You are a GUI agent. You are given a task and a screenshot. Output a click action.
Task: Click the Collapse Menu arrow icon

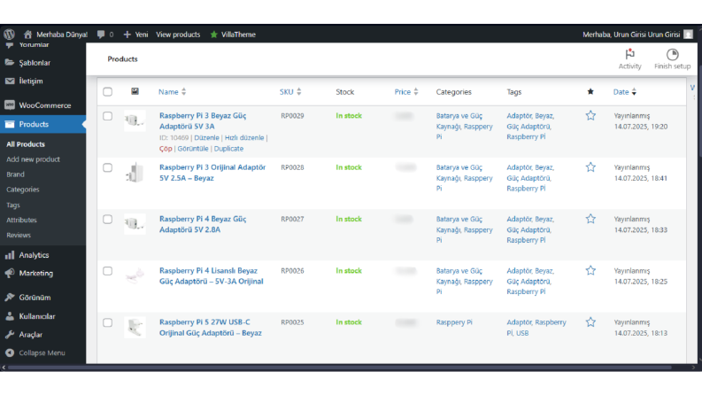10,352
